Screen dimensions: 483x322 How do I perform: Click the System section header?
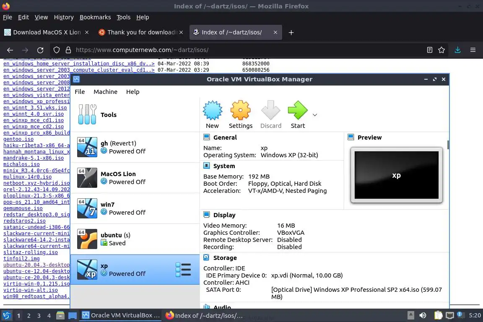click(x=224, y=166)
